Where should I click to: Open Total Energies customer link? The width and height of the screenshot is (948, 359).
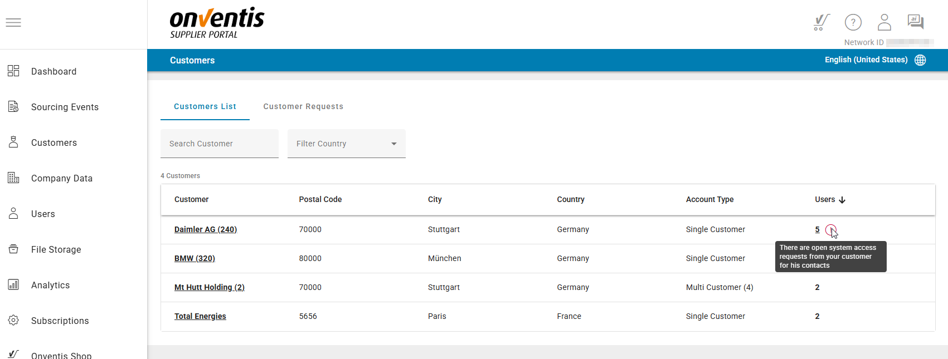click(200, 316)
